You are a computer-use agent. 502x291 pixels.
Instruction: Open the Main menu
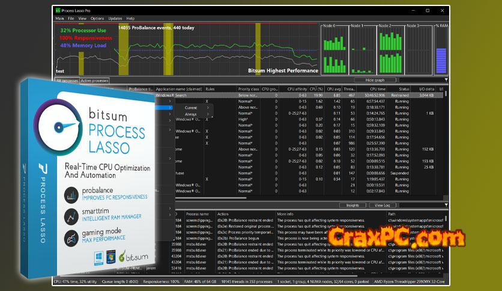click(59, 19)
